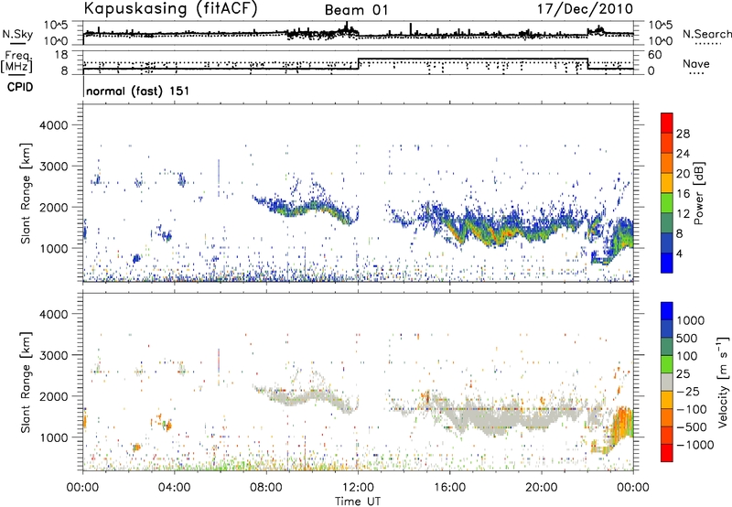
Task: Click the "12" label on Power scale
Action: point(683,214)
